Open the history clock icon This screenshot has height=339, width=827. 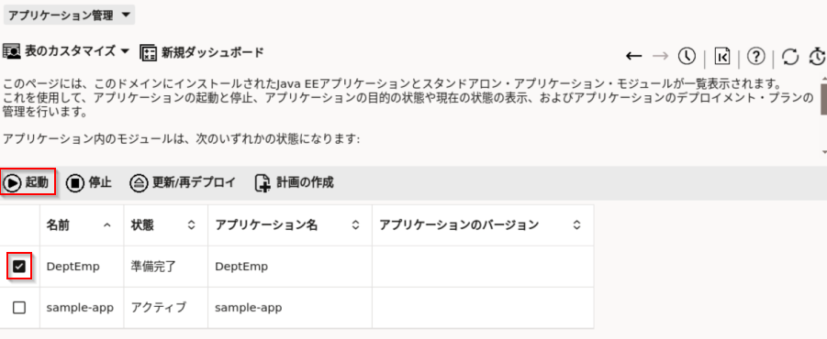(687, 56)
